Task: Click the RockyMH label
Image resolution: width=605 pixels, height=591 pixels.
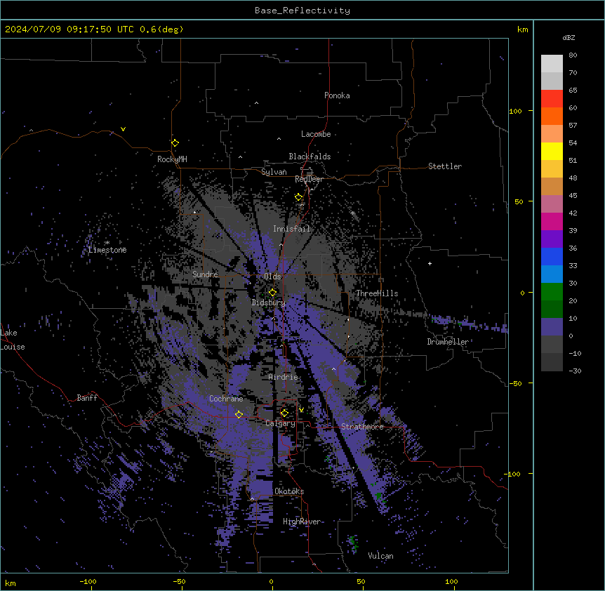Action: [172, 159]
